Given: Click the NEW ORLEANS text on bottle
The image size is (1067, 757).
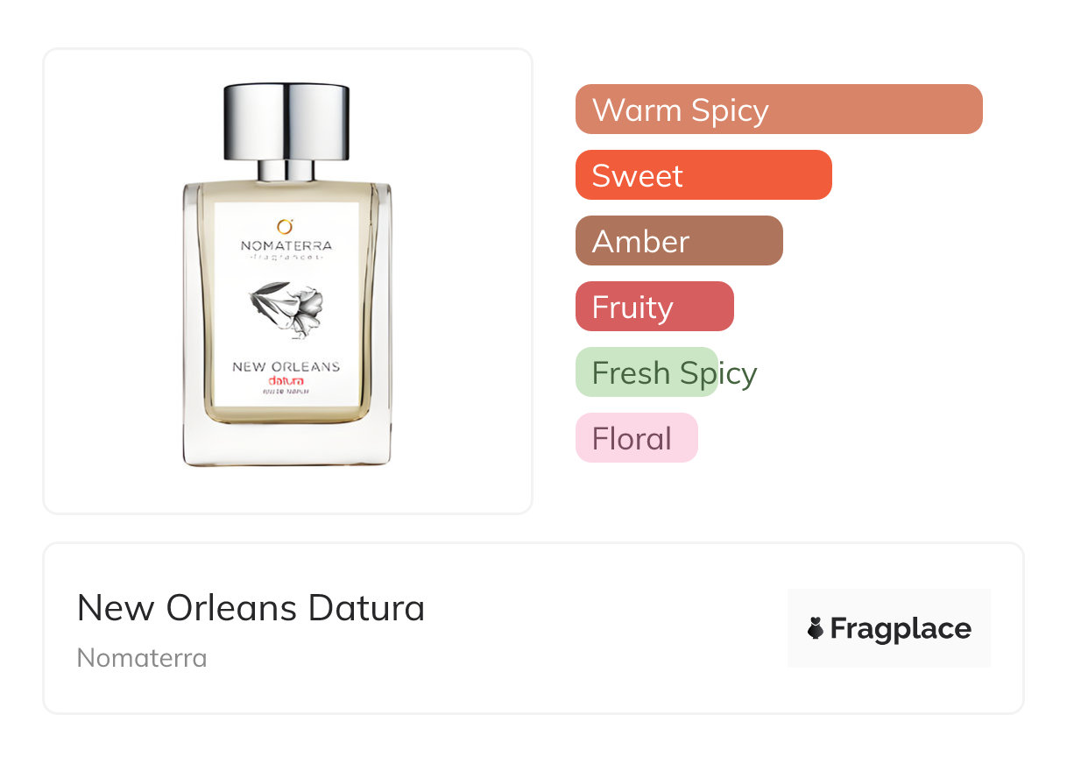Looking at the screenshot, I should (286, 366).
